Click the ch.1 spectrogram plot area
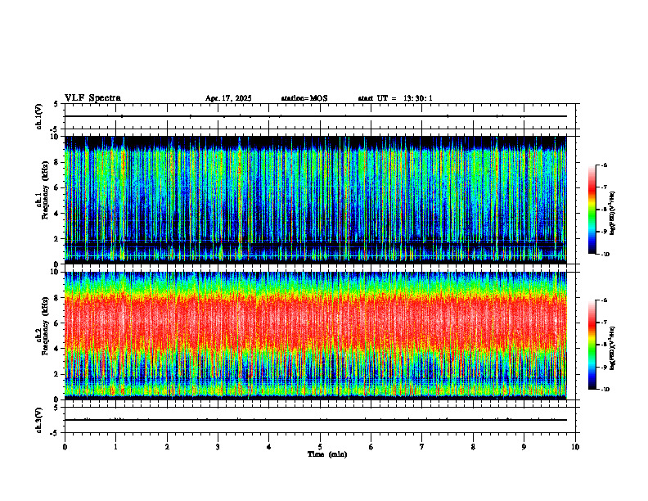This screenshot has height=501, width=648. click(x=315, y=200)
